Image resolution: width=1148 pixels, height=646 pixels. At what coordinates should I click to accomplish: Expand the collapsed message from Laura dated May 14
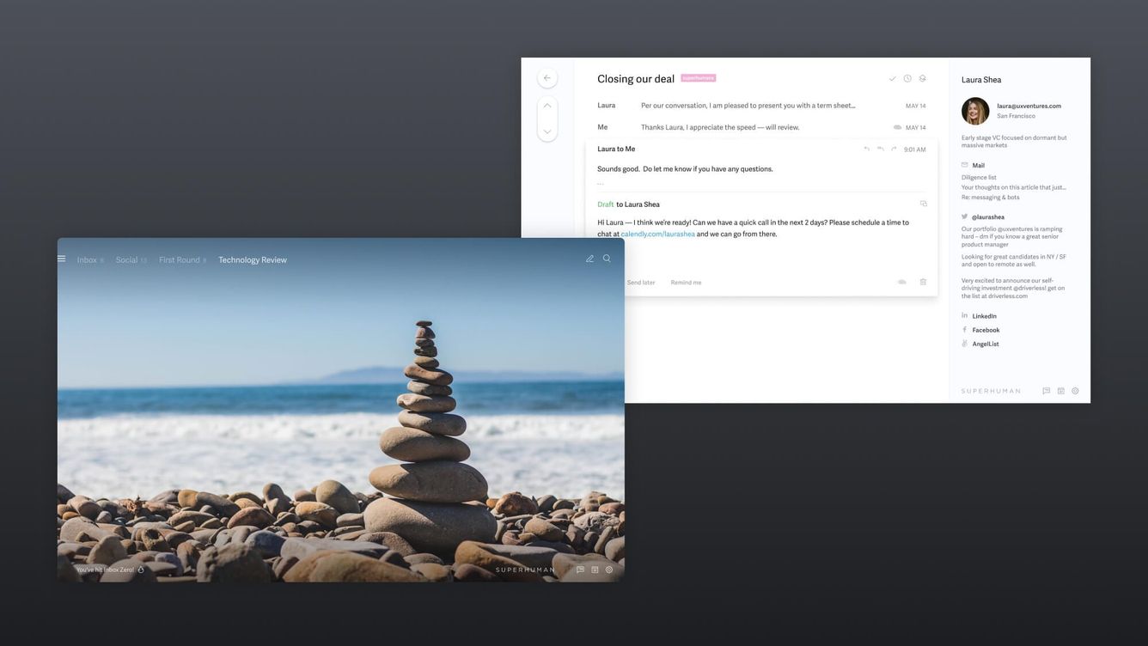point(748,106)
